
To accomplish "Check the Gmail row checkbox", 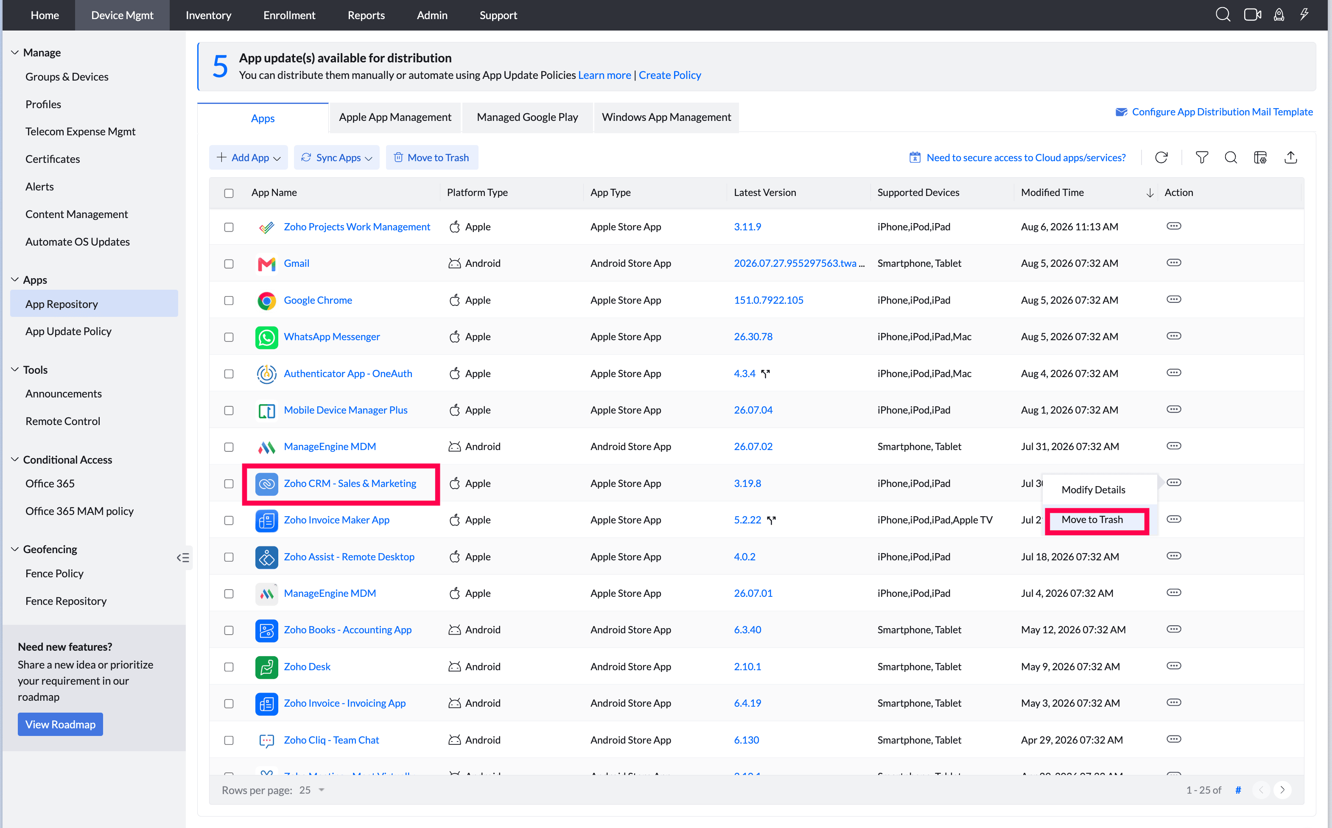I will 229,264.
